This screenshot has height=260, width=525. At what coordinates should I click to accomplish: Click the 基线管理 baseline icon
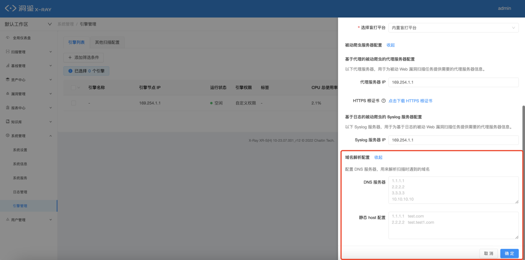pos(8,66)
